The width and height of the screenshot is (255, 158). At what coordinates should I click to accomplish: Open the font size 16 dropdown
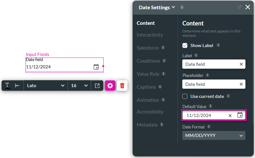click(79, 86)
